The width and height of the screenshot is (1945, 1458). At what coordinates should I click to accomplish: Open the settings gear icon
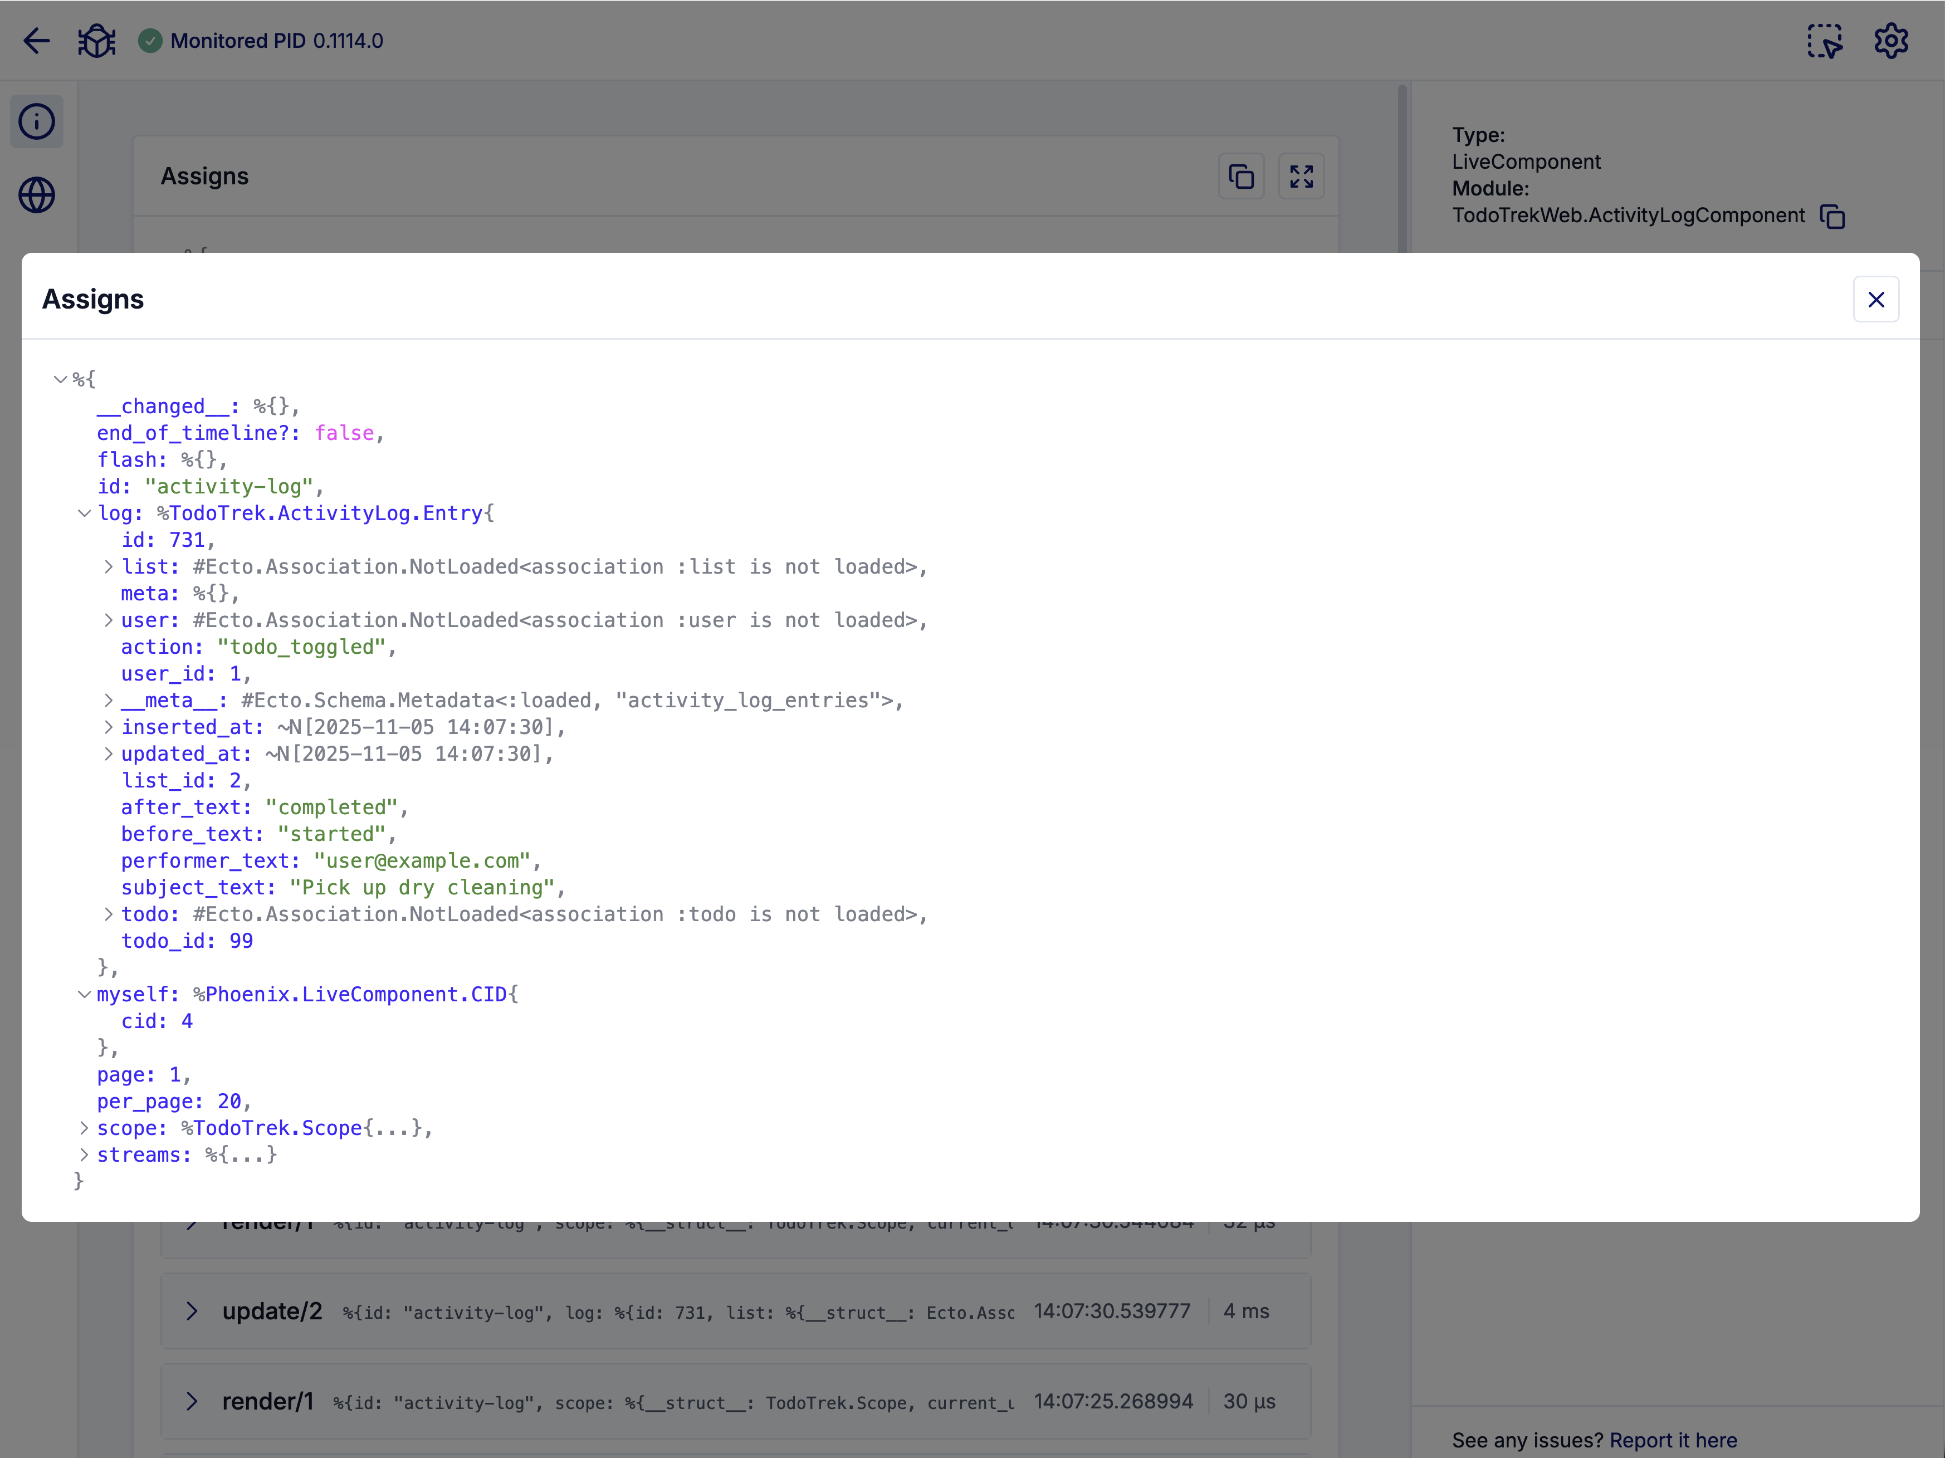click(1890, 41)
